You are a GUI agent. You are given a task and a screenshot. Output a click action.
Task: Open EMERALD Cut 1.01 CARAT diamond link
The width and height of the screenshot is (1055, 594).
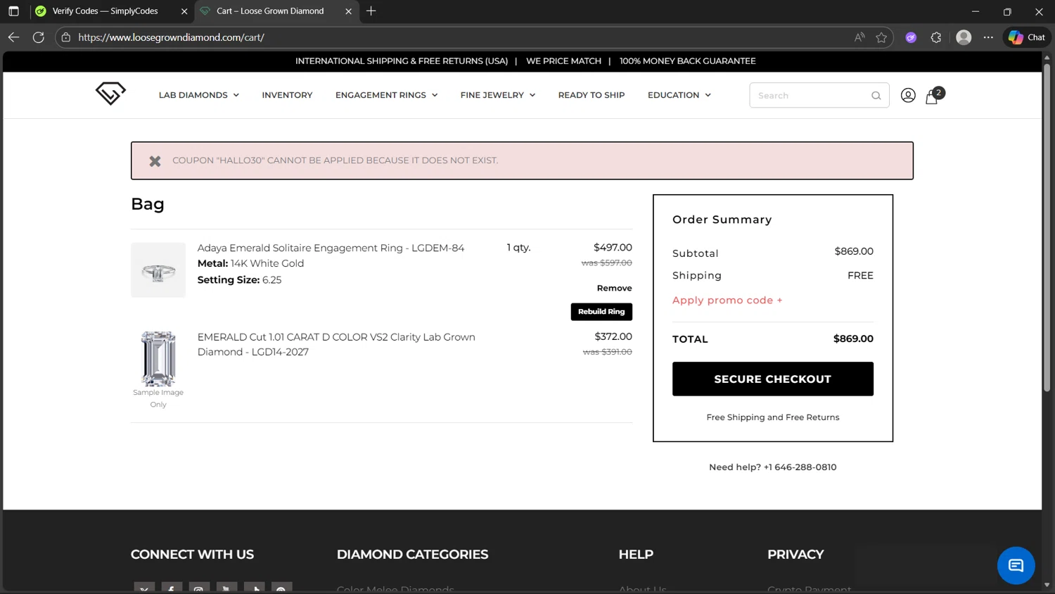coord(336,344)
